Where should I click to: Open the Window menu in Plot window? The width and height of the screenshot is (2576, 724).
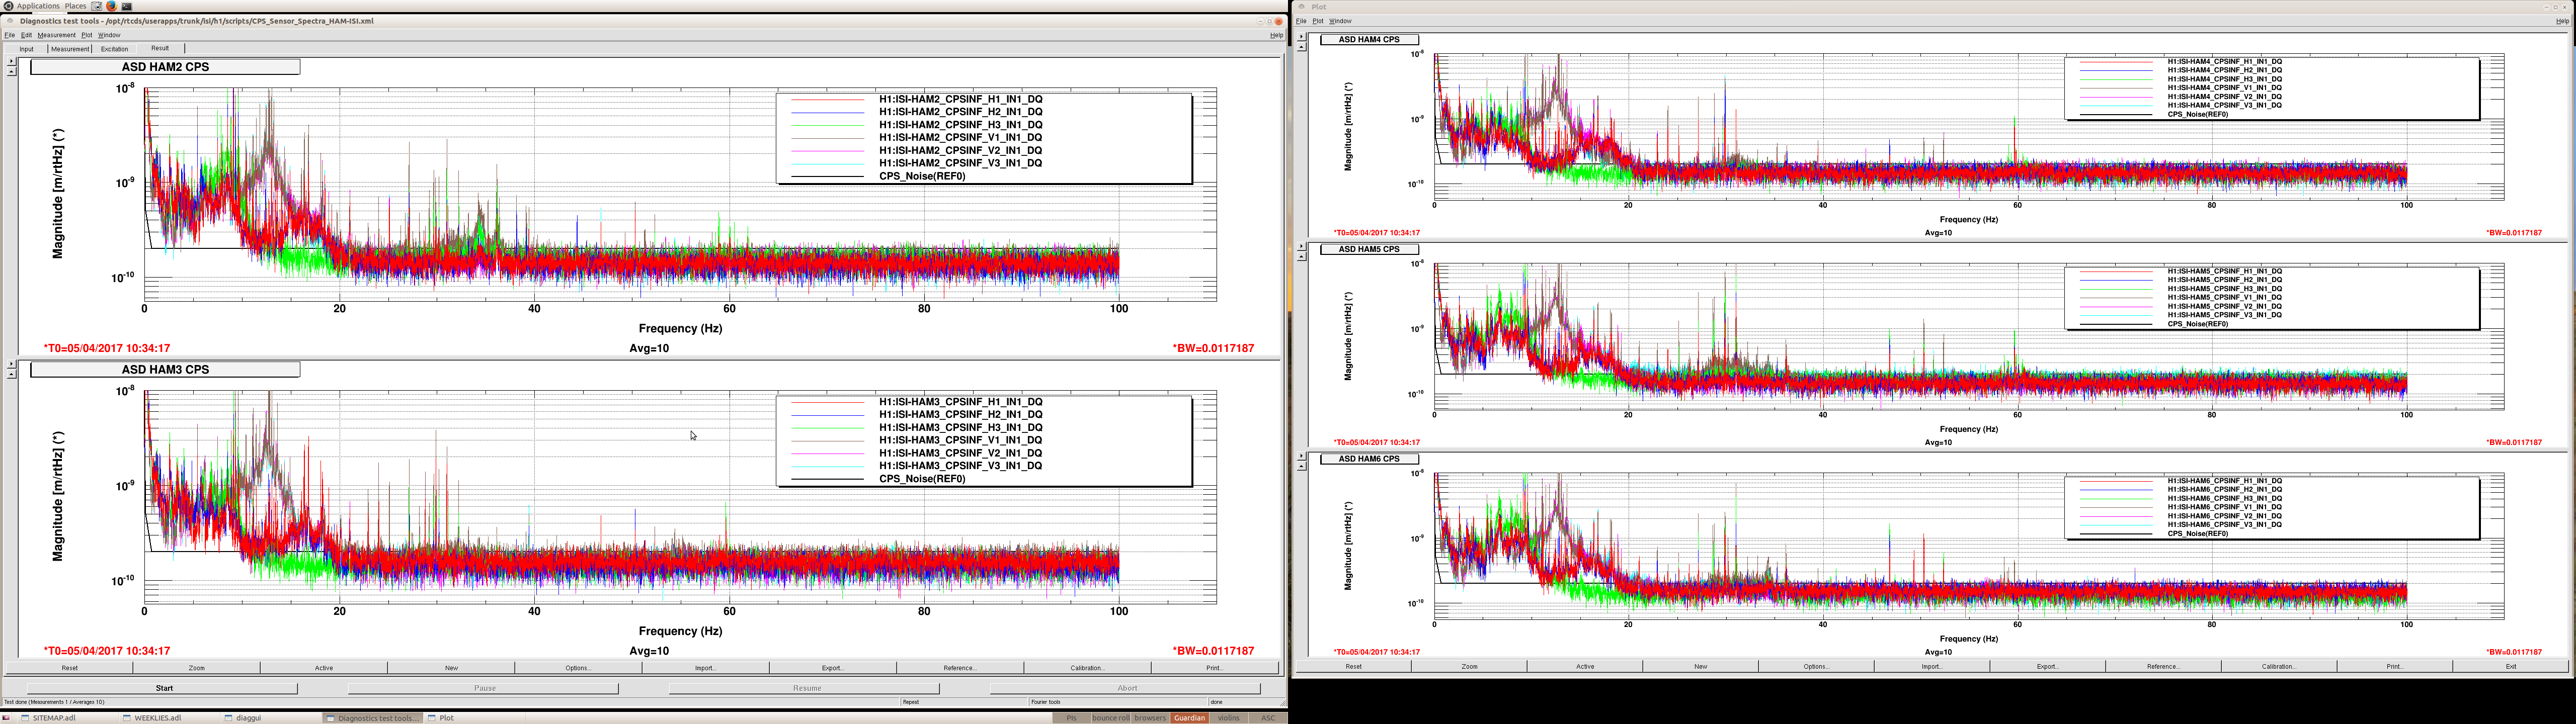1340,21
